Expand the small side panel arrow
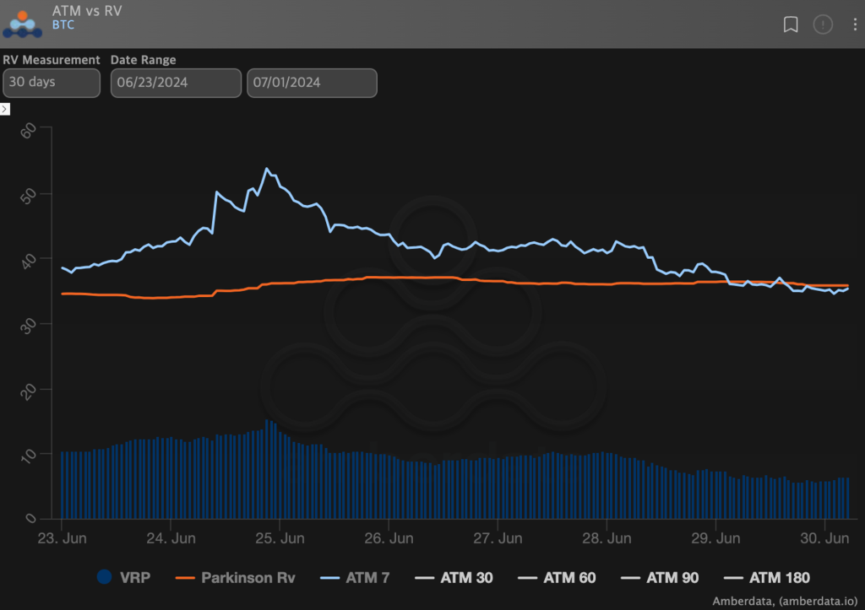865x610 pixels. [5, 110]
